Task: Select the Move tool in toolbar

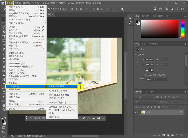Action: tap(4, 19)
